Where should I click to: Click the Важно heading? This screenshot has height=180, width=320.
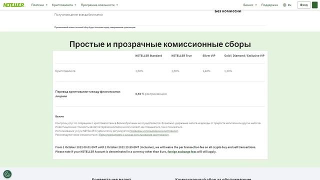[x=59, y=116]
